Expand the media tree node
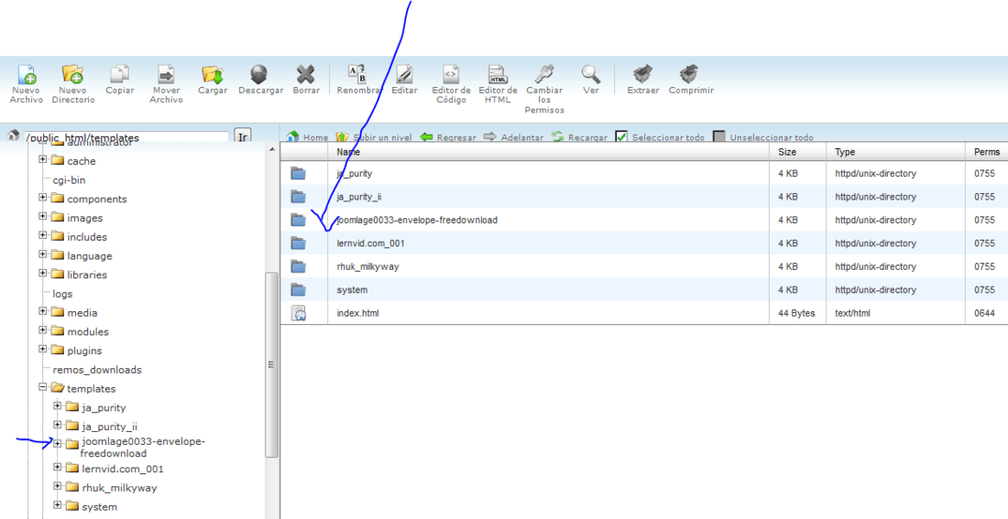The height and width of the screenshot is (519, 1008). click(42, 311)
